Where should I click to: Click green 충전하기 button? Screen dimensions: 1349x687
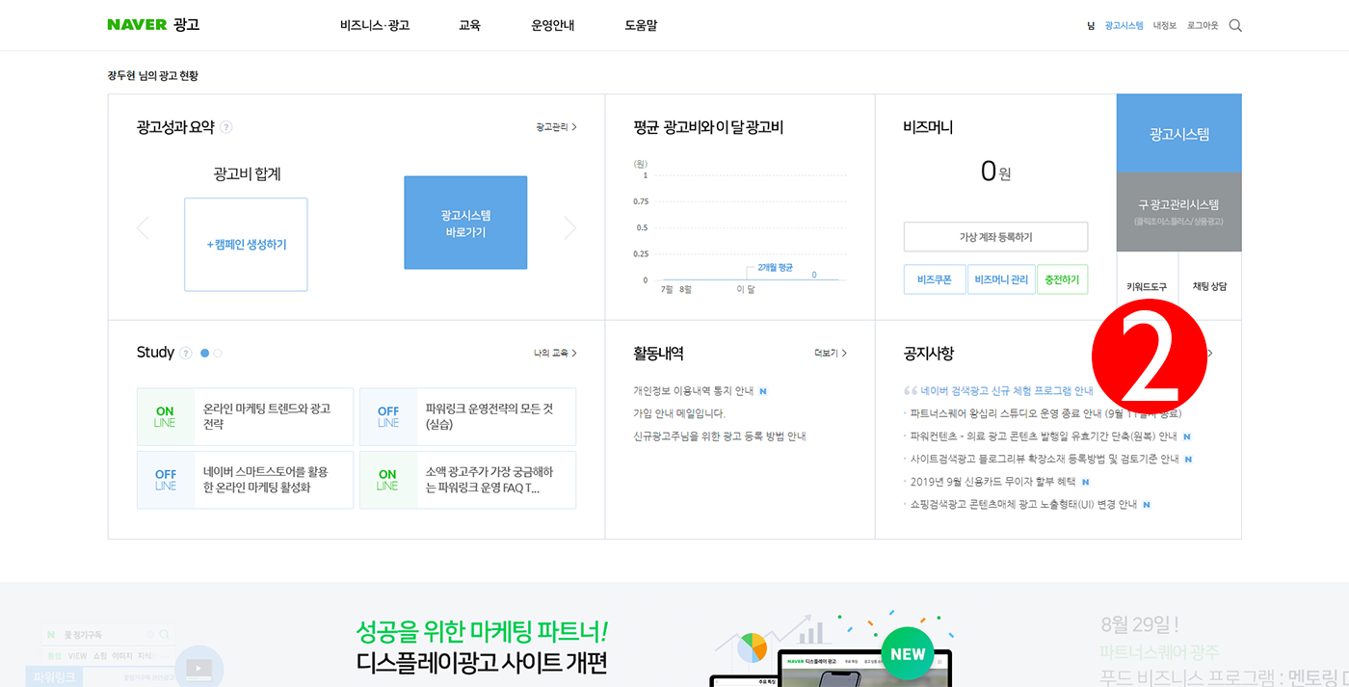pyautogui.click(x=1062, y=279)
